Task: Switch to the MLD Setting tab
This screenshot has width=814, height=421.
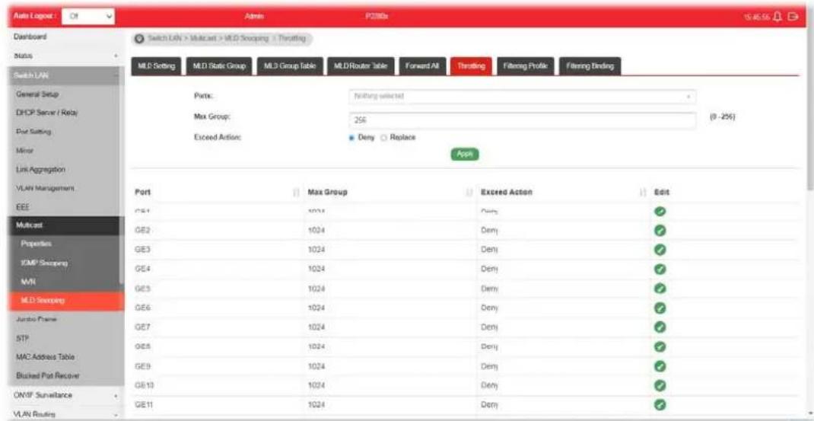Action: point(156,66)
